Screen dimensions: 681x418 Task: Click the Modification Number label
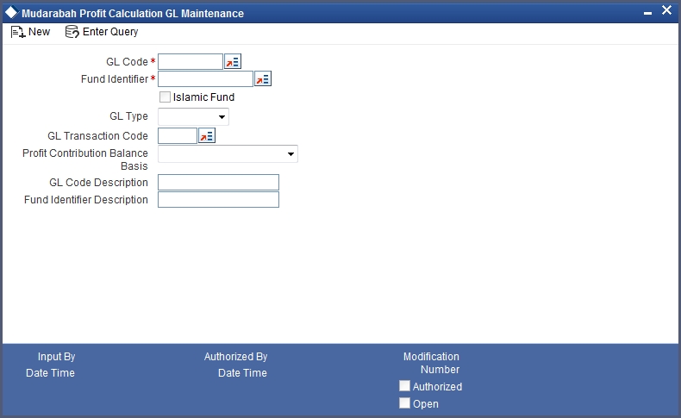coord(431,363)
